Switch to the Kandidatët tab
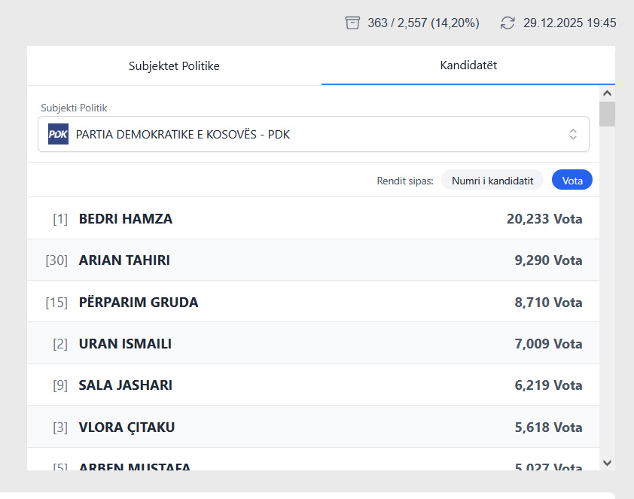The width and height of the screenshot is (634, 499). click(468, 65)
